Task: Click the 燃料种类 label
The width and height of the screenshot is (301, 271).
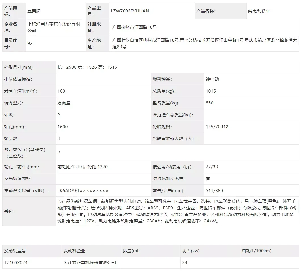Action: [x=162, y=79]
